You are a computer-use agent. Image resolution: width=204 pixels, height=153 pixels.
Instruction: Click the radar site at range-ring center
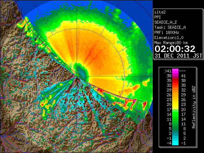pos(77,76)
